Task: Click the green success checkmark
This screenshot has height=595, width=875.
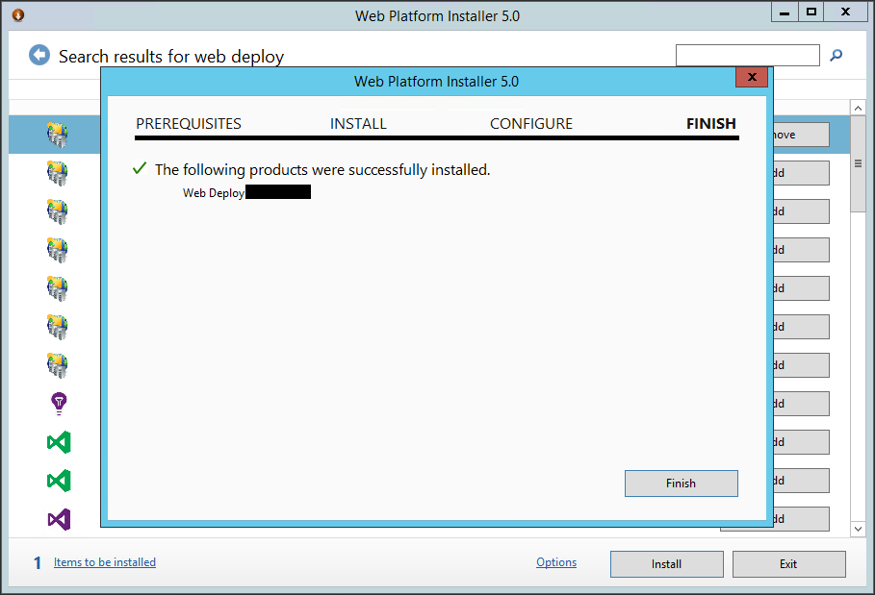Action: point(140,167)
